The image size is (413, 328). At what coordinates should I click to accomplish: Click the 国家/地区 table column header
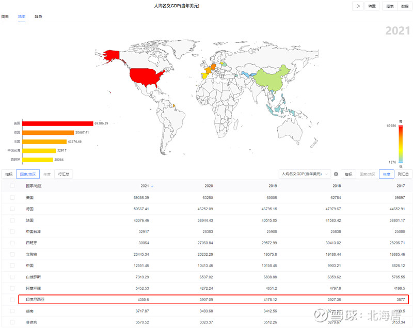click(34, 186)
